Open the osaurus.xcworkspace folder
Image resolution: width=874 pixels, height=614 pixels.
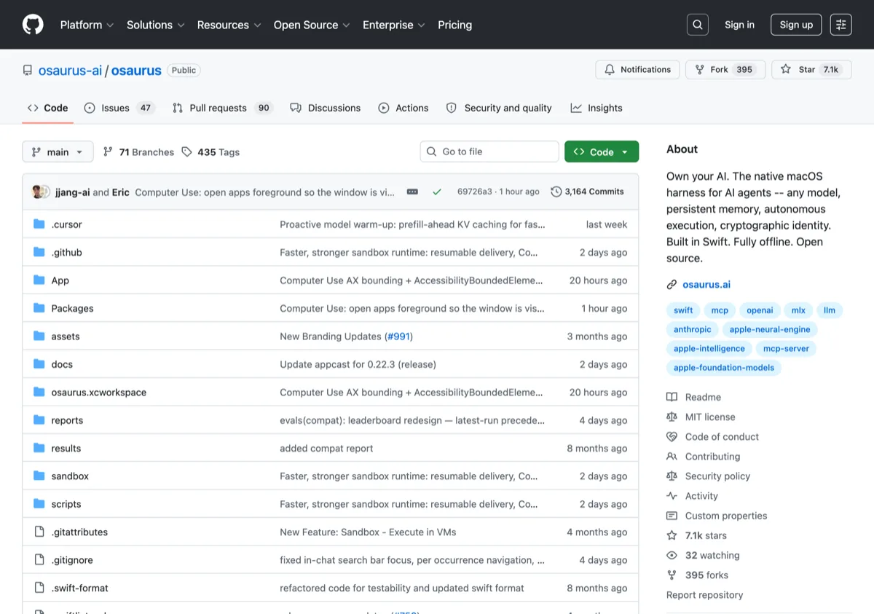98,393
